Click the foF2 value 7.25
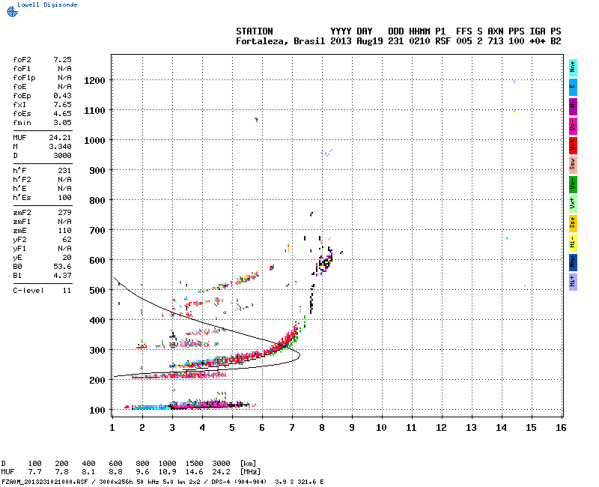 (x=62, y=60)
